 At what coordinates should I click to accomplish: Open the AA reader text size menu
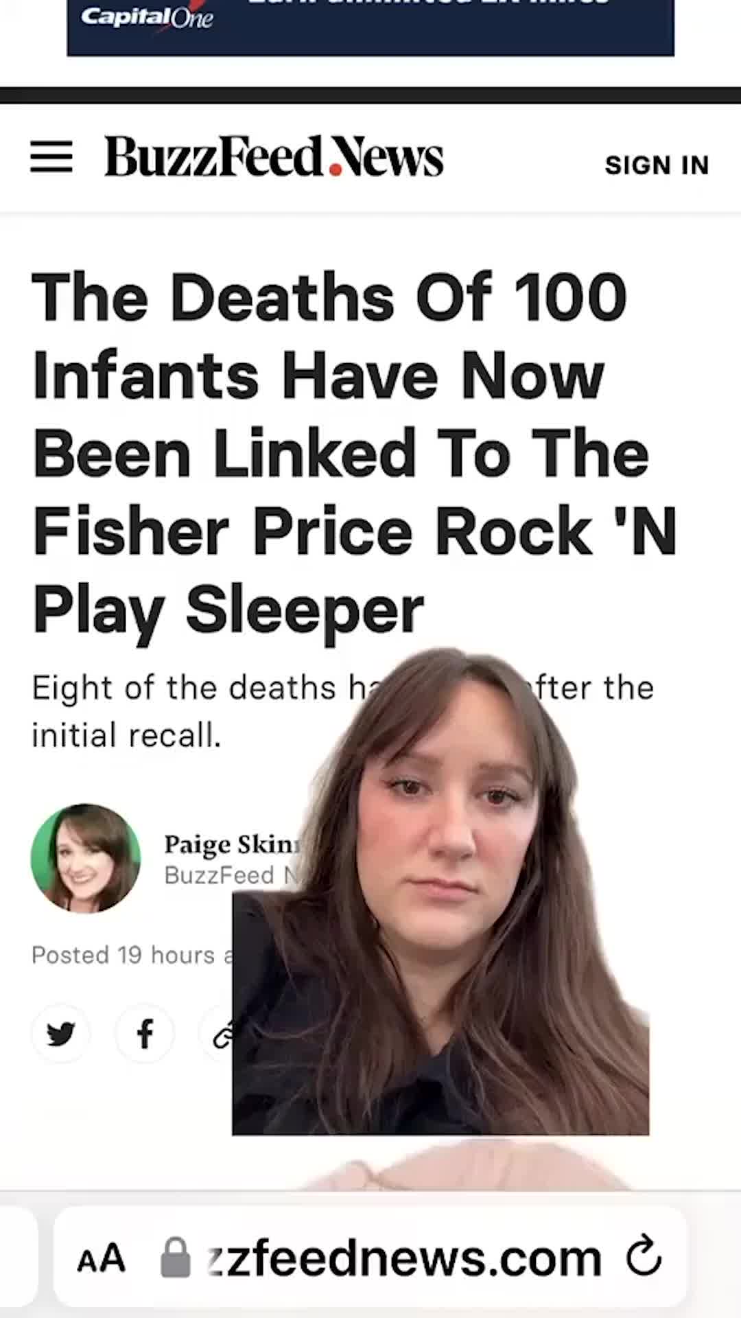[x=102, y=1259]
